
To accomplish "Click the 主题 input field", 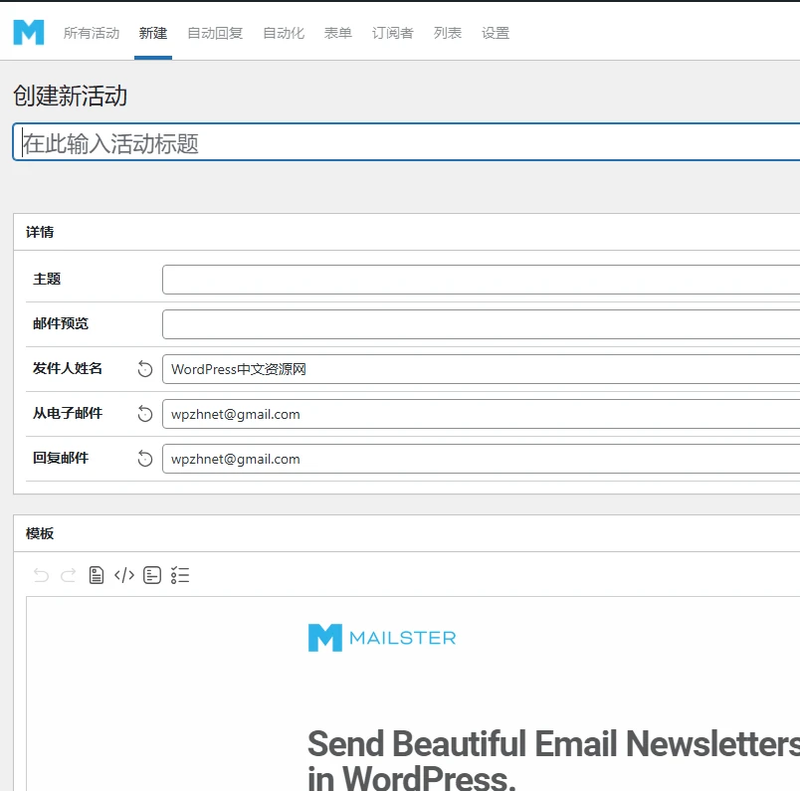I will (478, 279).
